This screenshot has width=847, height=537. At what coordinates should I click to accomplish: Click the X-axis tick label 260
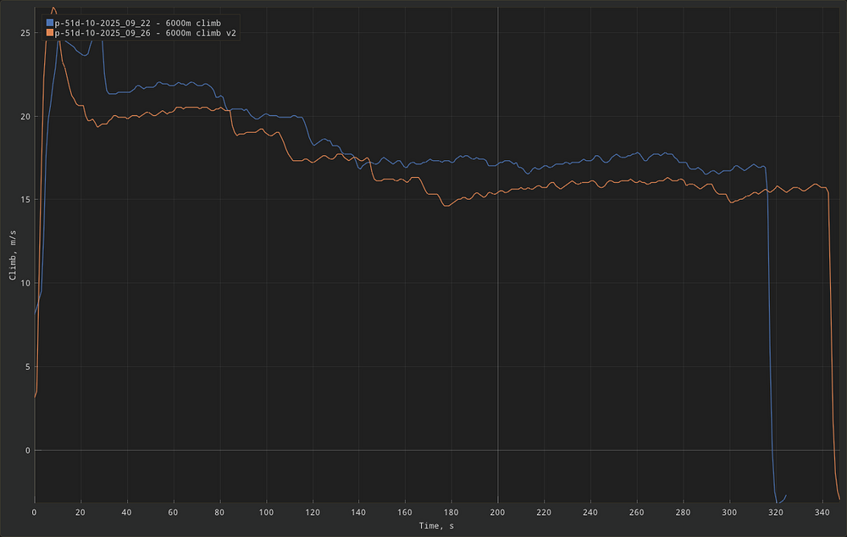pyautogui.click(x=636, y=512)
